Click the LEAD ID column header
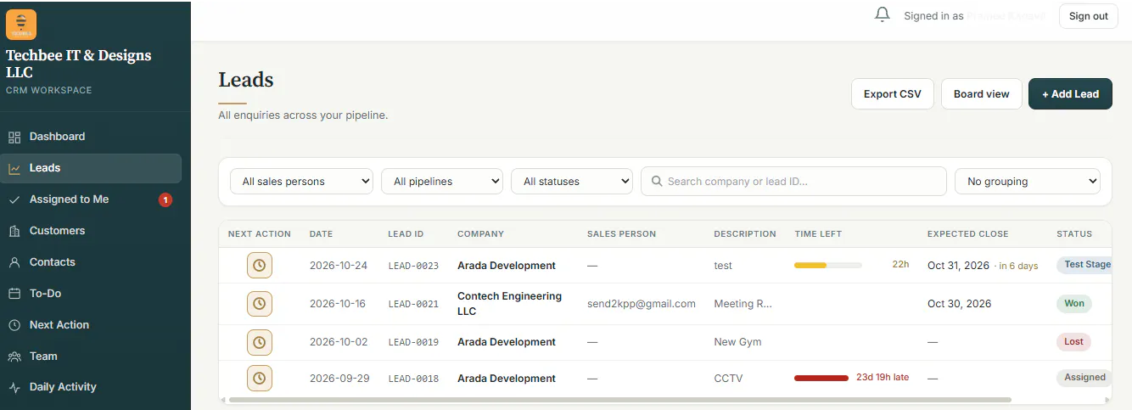 [x=406, y=234]
